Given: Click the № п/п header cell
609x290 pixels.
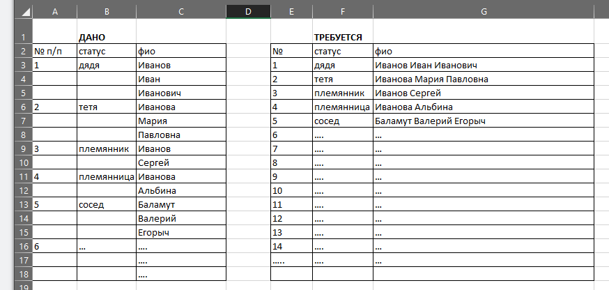Looking at the screenshot, I should (x=55, y=51).
